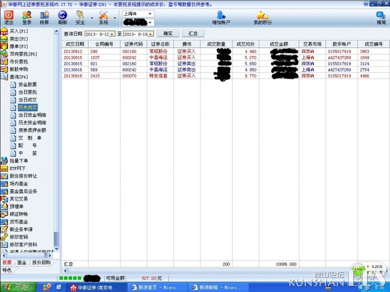390x292 pixels.
Task: Click the 汇总 summary button
Action: (x=193, y=33)
